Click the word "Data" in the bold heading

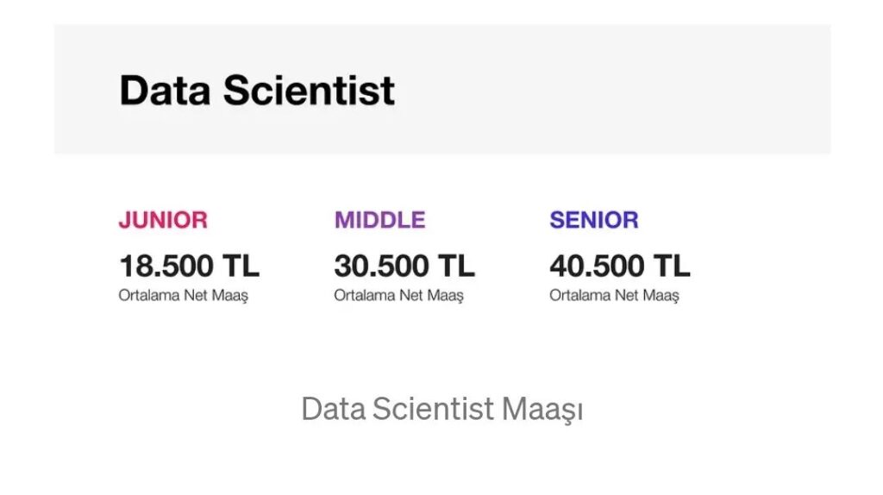164,91
